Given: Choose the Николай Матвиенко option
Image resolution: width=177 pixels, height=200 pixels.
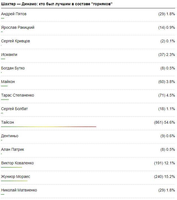Looking at the screenshot, I should point(19,190).
